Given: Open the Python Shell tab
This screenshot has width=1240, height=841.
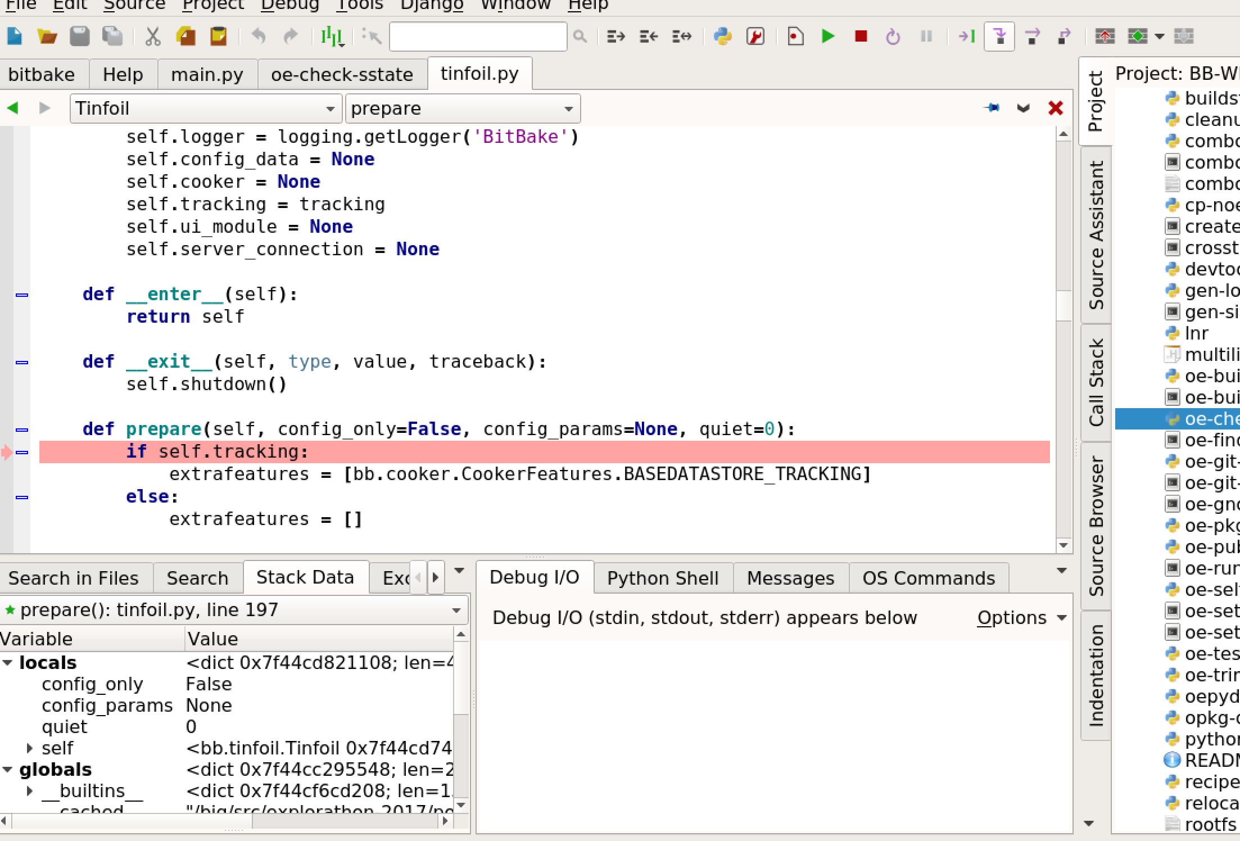Looking at the screenshot, I should click(x=663, y=578).
